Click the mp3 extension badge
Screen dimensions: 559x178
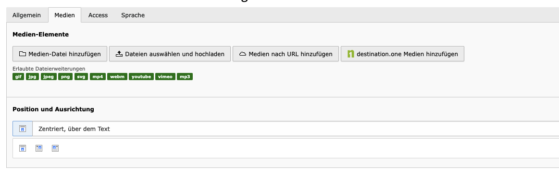185,77
